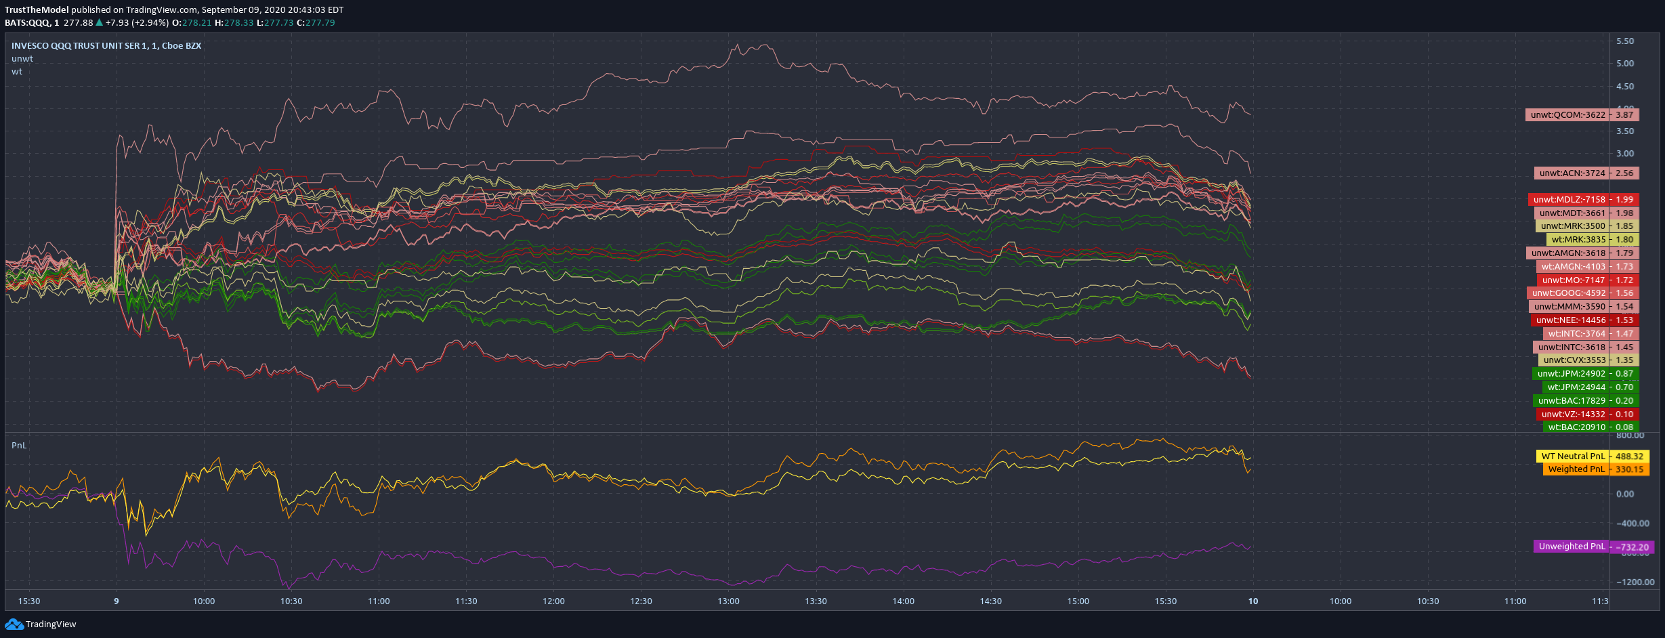The image size is (1665, 638).
Task: Click the 13:30 time axis label
Action: 816,601
